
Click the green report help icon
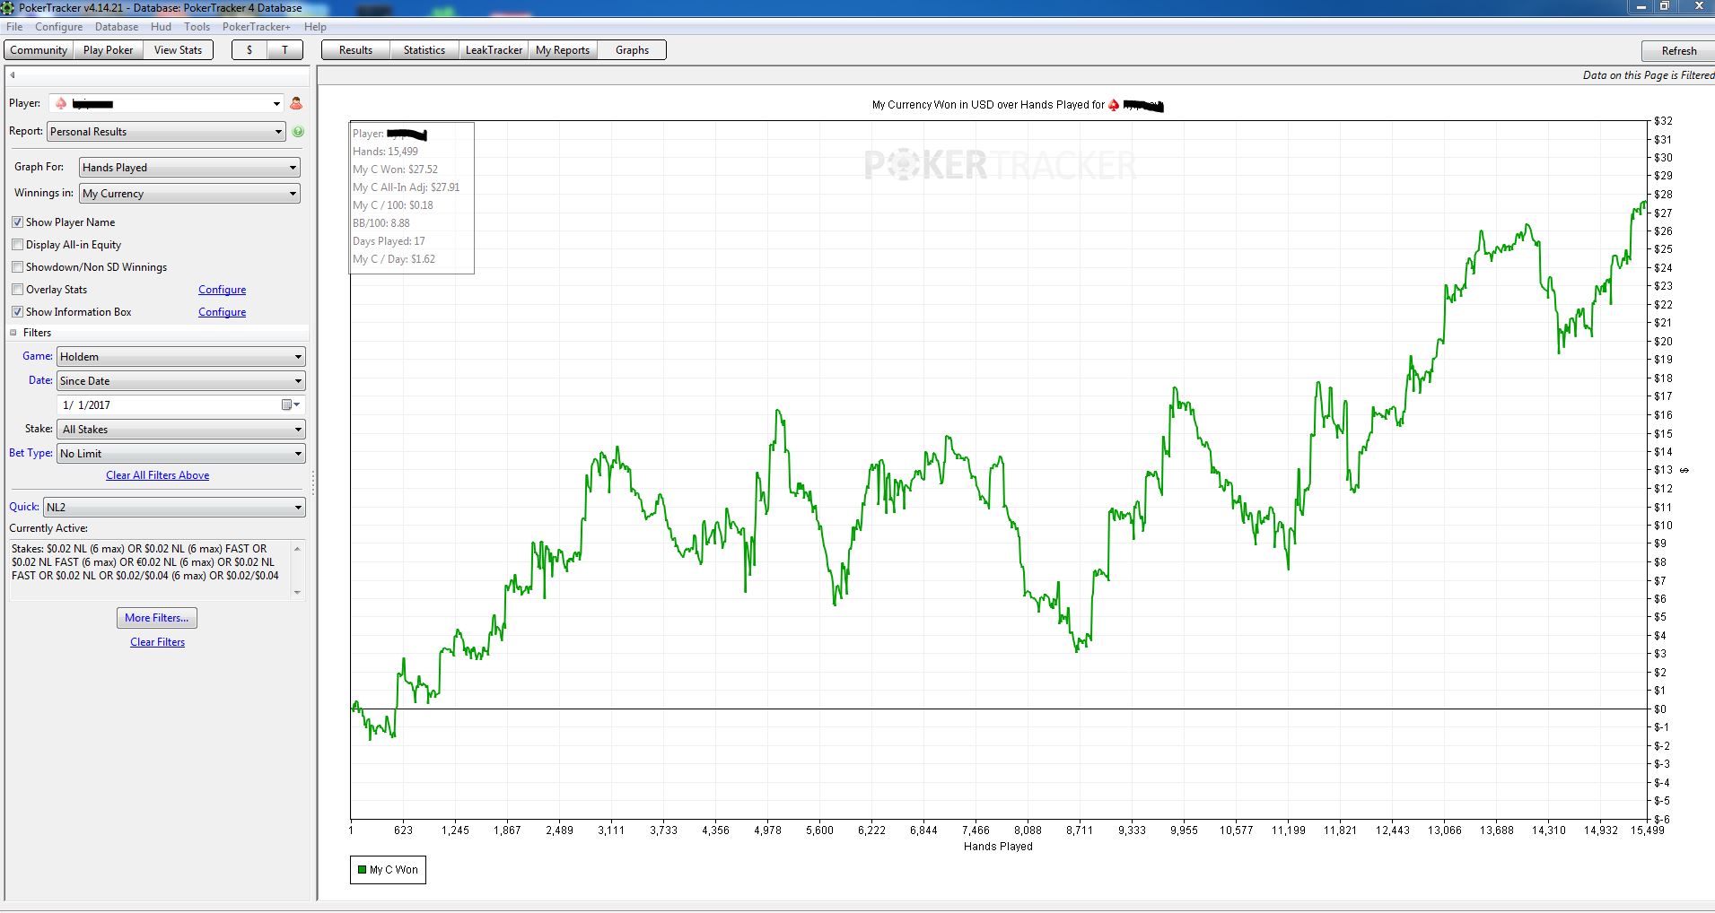[298, 131]
